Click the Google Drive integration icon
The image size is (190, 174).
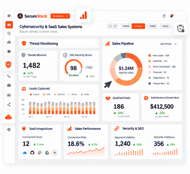pyautogui.click(x=47, y=153)
